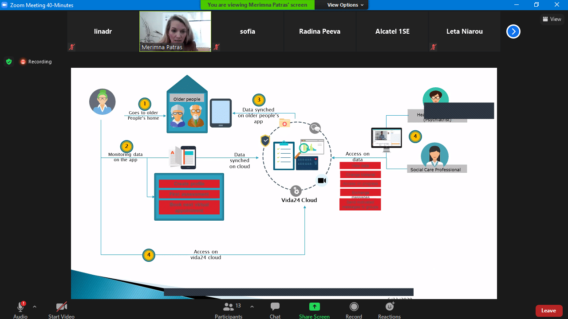Turn on the camera with Start Video
The width and height of the screenshot is (568, 319).
[x=61, y=310]
